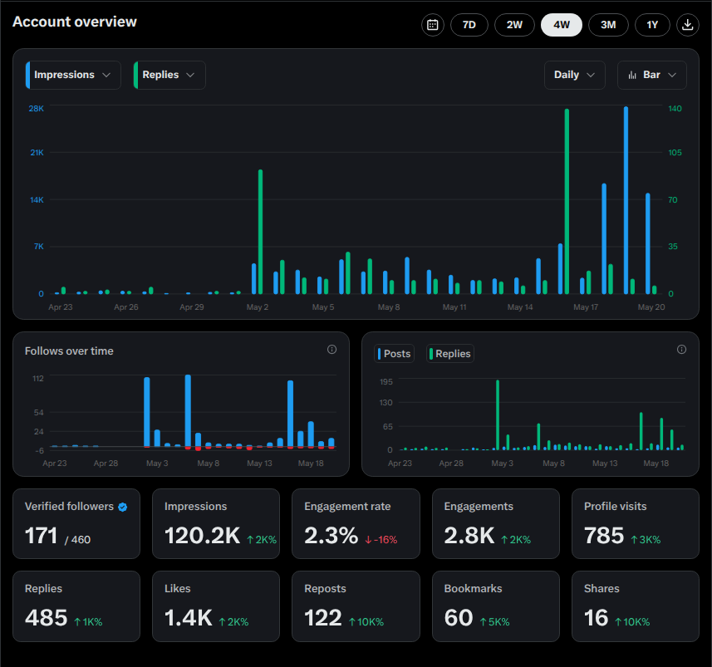Click the Reposts 122 card
The height and width of the screenshot is (667, 712).
[356, 606]
